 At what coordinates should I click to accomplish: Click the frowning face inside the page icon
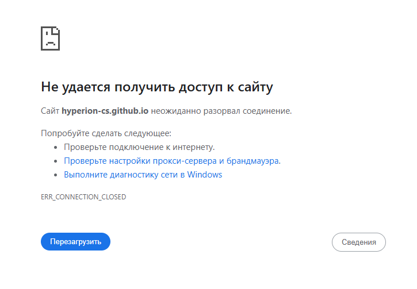(50, 42)
